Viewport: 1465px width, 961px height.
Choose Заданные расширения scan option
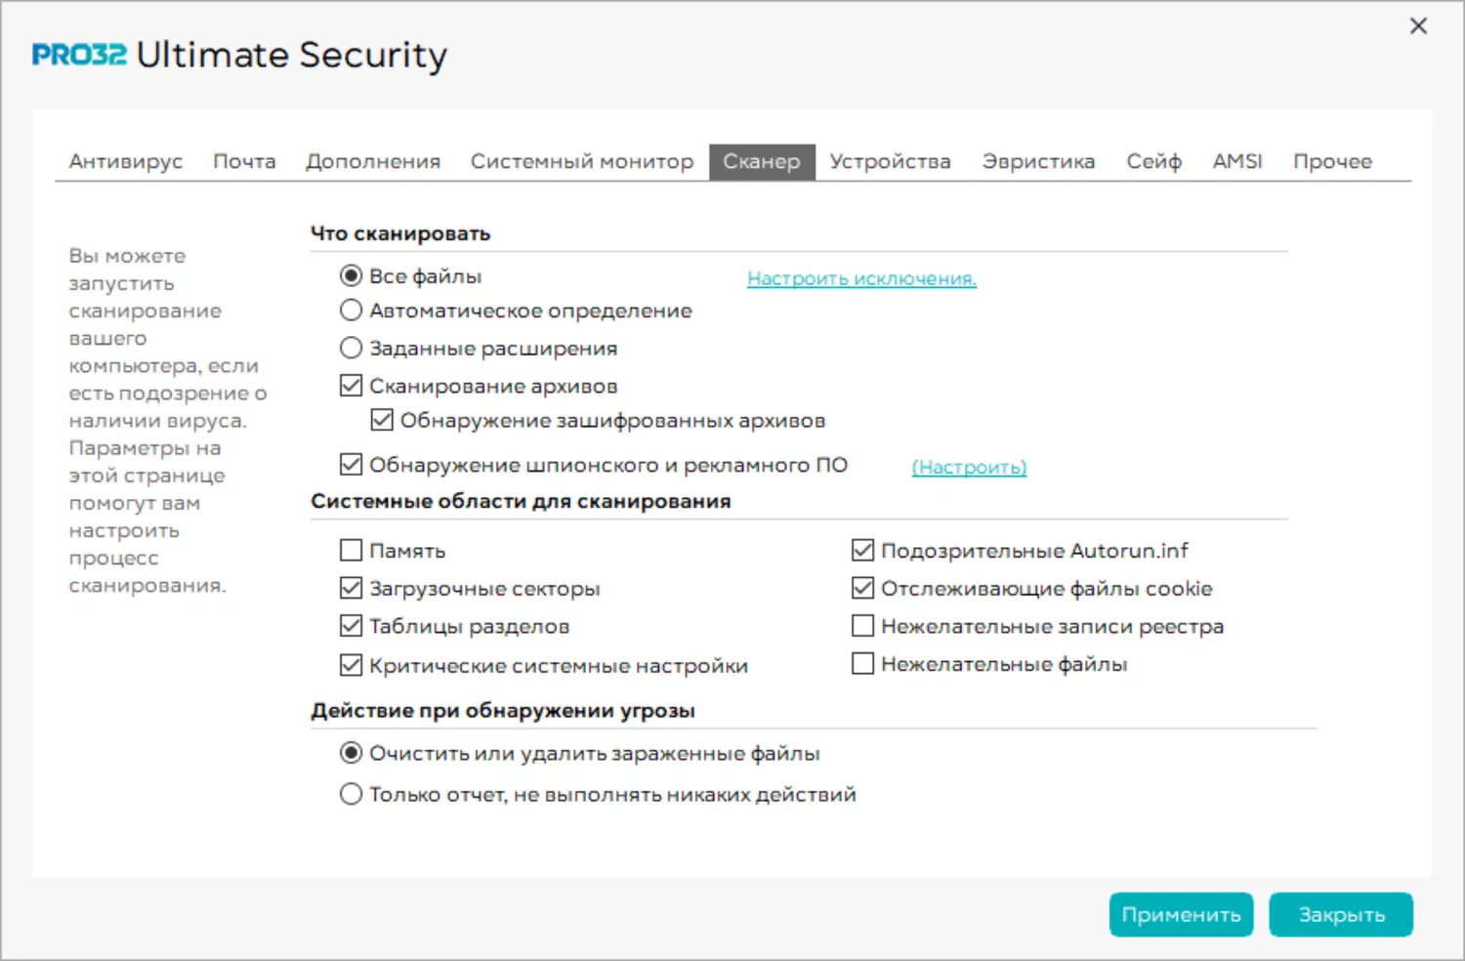351,348
